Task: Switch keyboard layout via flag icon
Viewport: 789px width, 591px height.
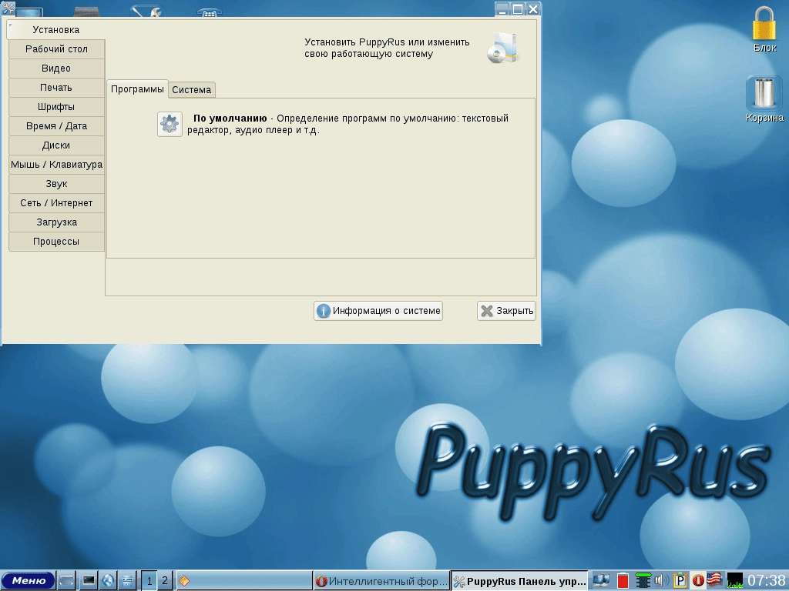Action: pos(715,579)
